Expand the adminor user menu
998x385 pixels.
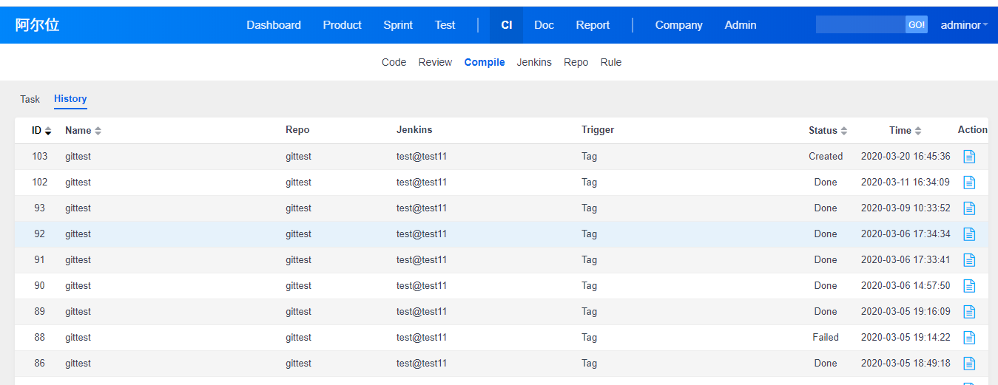pyautogui.click(x=964, y=25)
